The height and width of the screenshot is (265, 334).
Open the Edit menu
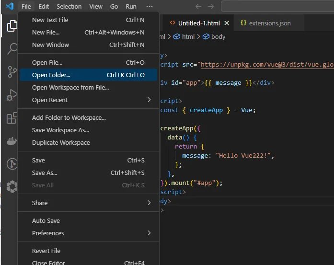click(44, 7)
